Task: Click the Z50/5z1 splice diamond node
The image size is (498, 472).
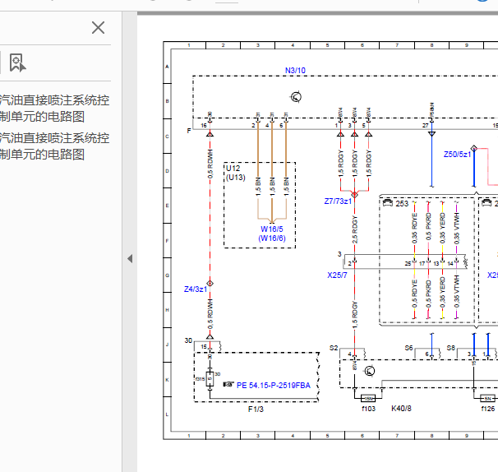Action: tap(474, 148)
